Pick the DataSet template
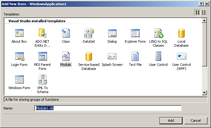This screenshot has width=211, height=128. tap(89, 33)
